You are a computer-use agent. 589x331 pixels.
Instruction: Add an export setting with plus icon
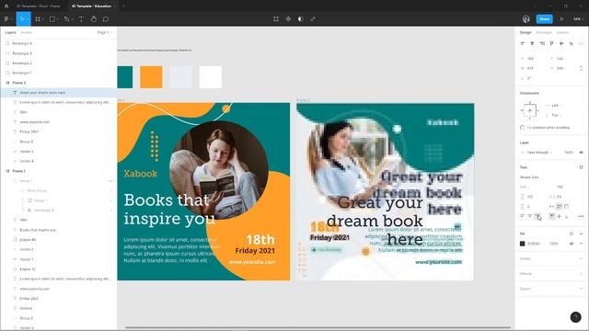(581, 289)
